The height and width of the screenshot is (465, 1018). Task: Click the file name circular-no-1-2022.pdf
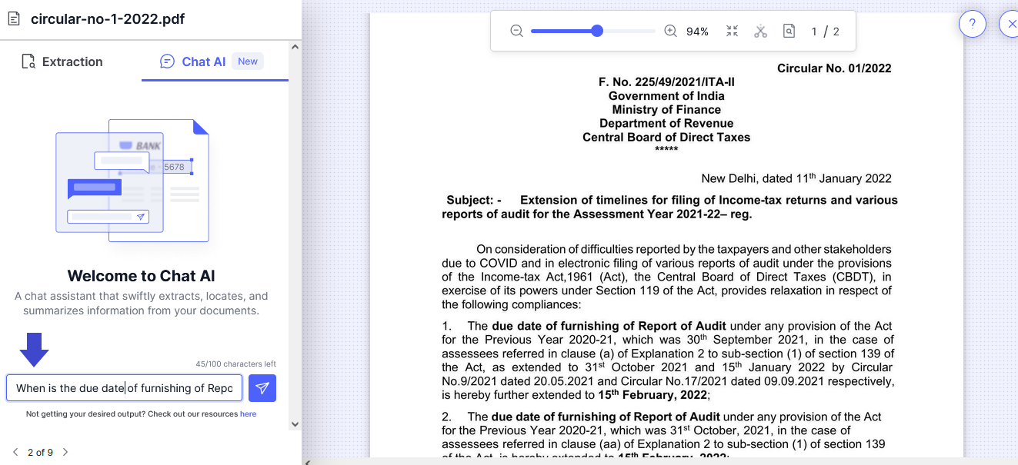pos(108,19)
